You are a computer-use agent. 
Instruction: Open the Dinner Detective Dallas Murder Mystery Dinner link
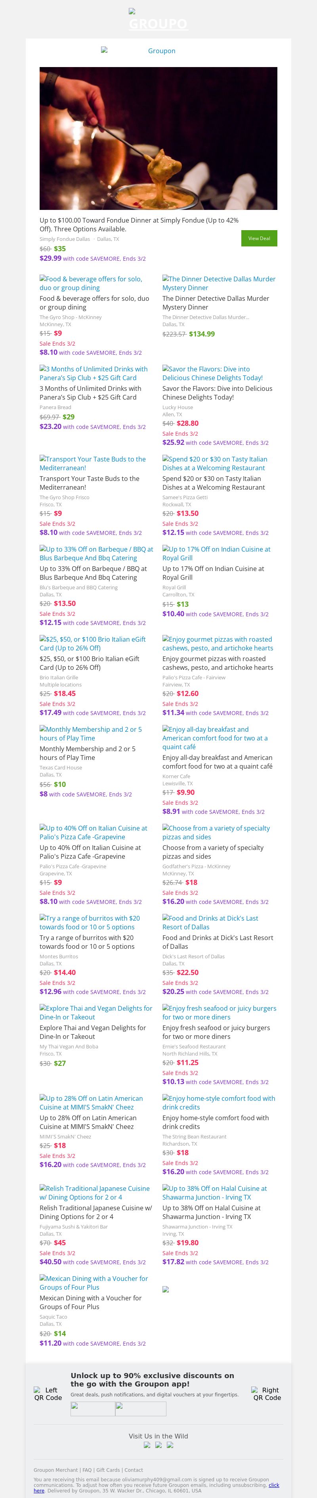219,283
